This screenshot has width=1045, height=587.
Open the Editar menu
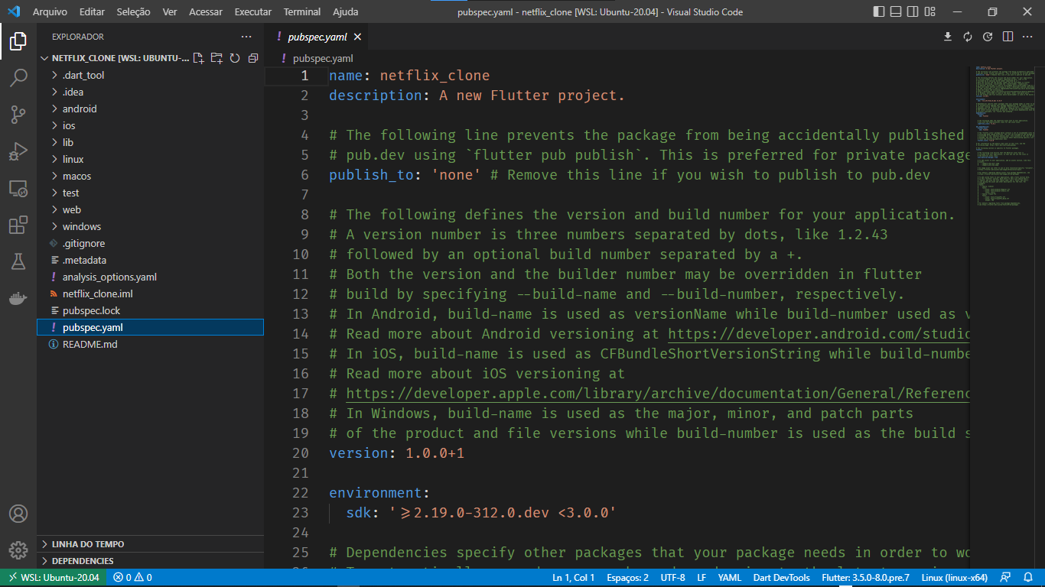pyautogui.click(x=92, y=12)
